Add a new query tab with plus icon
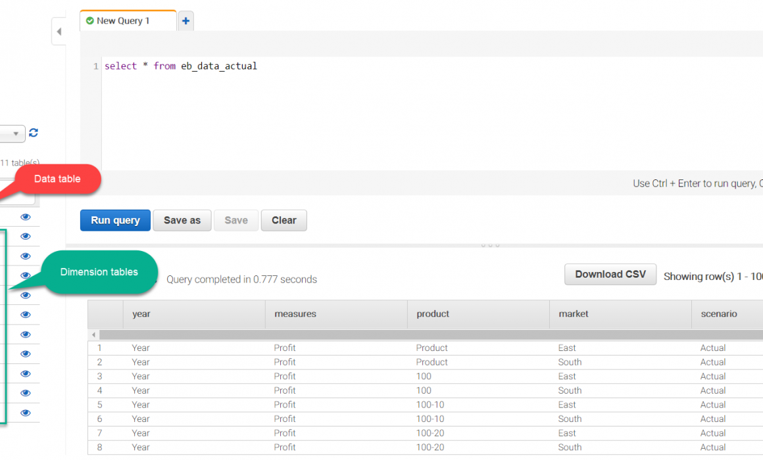The width and height of the screenshot is (763, 460). click(x=185, y=21)
